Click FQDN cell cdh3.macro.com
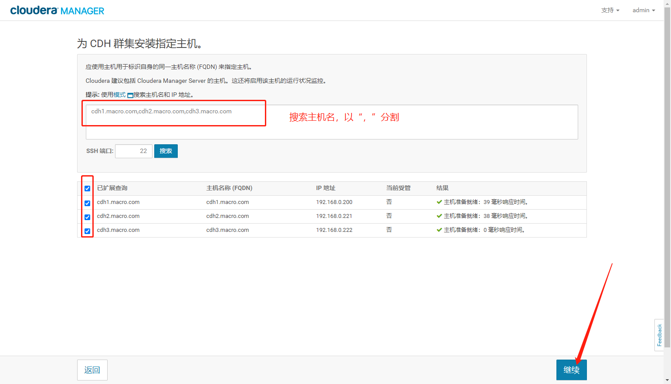The width and height of the screenshot is (671, 384). (227, 230)
